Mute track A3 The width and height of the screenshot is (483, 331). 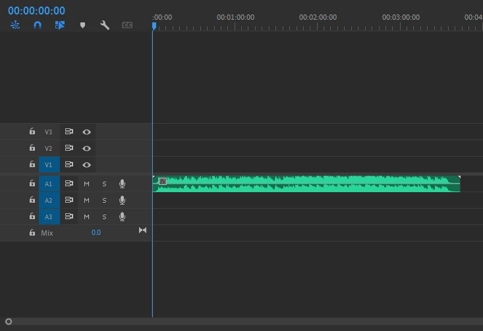click(x=86, y=217)
